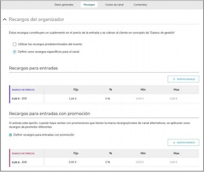Click Nuevo Rango under Recargos para entradas
The width and height of the screenshot is (204, 172).
click(x=183, y=79)
